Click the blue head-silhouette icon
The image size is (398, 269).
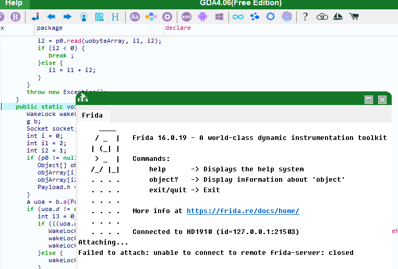(x=83, y=17)
